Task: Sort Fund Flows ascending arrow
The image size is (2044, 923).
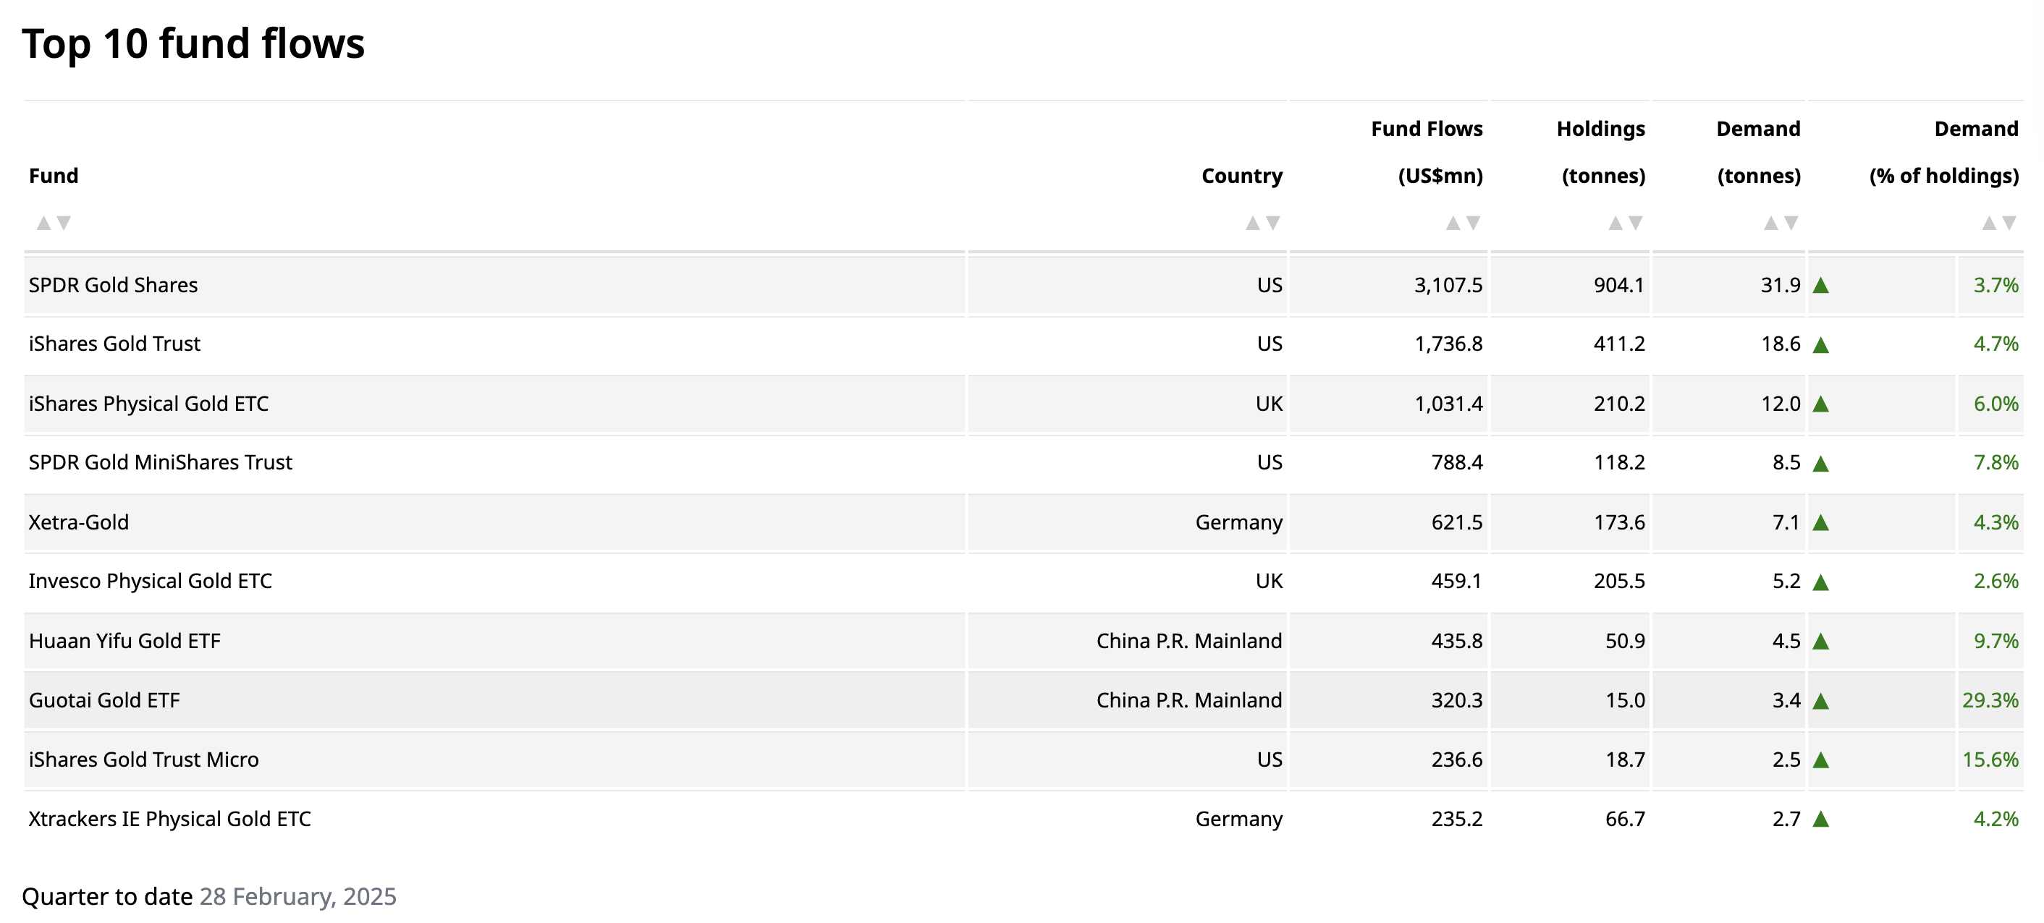Action: coord(1453,224)
